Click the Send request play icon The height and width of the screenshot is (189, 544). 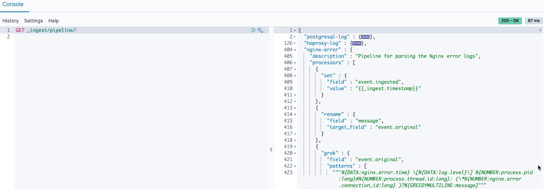253,30
